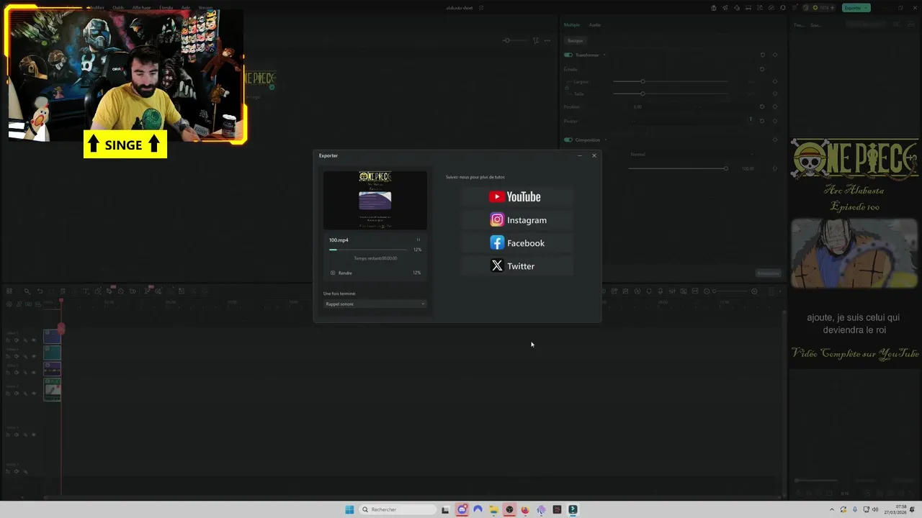This screenshot has width=922, height=518.
Task: Add keyframe for Largeur
Action: (775, 81)
